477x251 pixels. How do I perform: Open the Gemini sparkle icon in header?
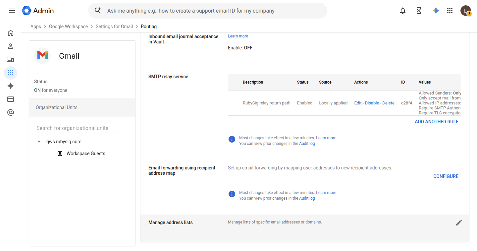(436, 11)
